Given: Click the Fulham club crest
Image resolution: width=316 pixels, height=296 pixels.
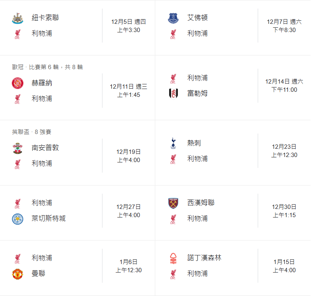Looking at the screenshot, I should pyautogui.click(x=173, y=94).
